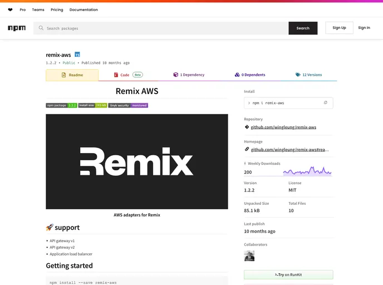Click the '10 months ago' last publish value

259,231
